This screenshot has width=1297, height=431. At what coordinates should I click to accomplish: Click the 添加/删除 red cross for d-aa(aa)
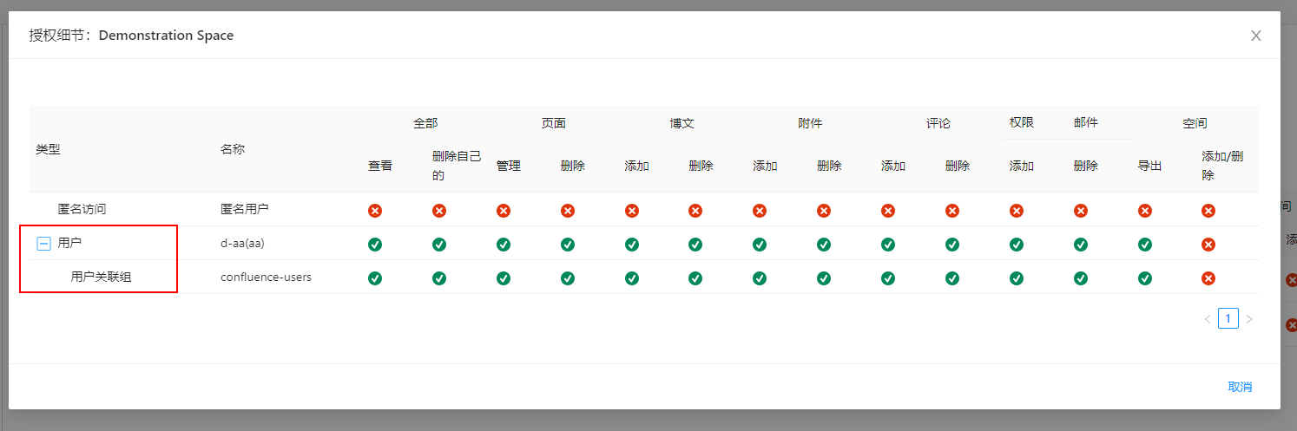point(1208,245)
